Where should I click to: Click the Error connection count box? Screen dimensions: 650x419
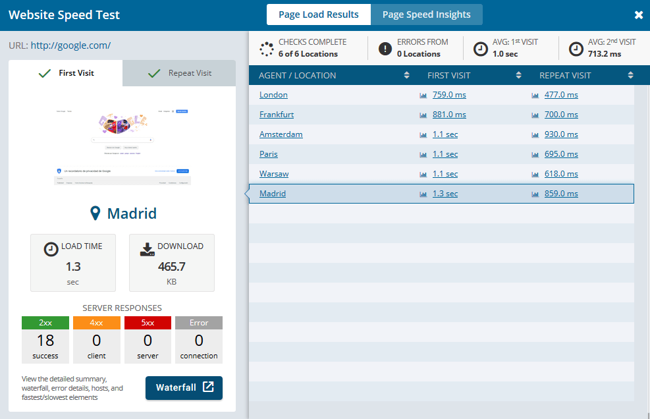(x=199, y=340)
